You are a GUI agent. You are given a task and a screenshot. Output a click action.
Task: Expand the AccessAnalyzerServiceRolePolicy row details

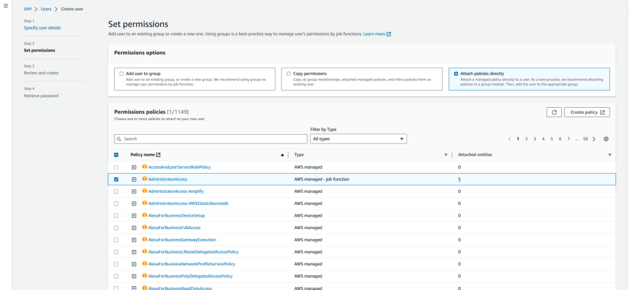(134, 167)
